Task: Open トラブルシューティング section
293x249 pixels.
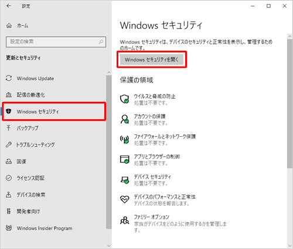Action: tap(54, 144)
